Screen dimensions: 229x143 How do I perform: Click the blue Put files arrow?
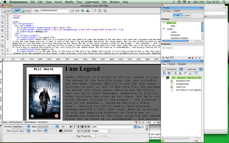click(x=180, y=73)
